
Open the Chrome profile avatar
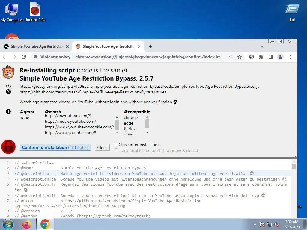[280, 57]
